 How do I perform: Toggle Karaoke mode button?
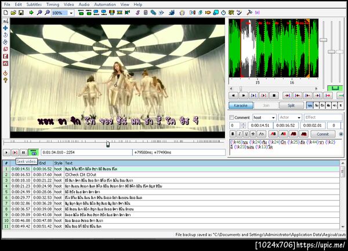[x=241, y=106]
